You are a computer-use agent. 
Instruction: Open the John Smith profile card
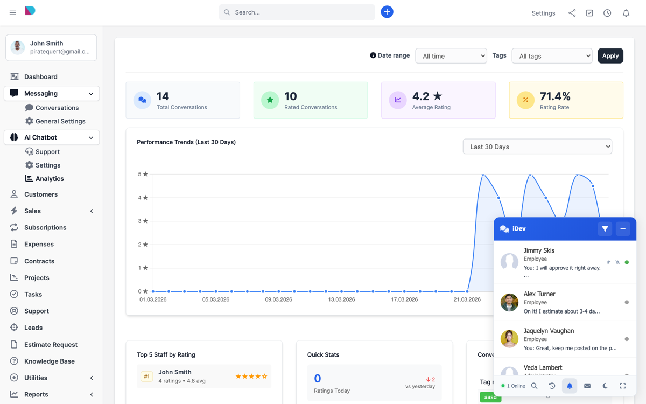[52, 47]
